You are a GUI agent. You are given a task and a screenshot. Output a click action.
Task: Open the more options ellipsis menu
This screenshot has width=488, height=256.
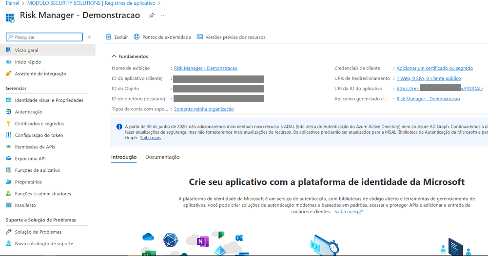(163, 15)
